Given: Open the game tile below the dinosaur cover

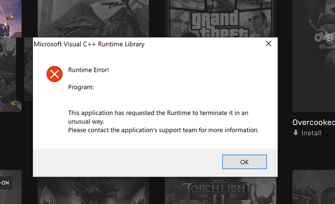Looking at the screenshot, I should pos(93,190).
